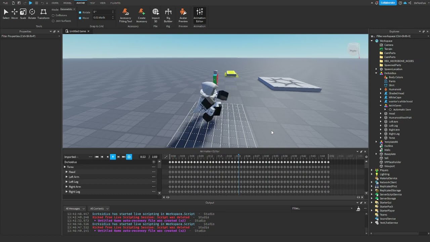Switch to the VIEW tab
Image resolution: width=430 pixels, height=242 pixels.
[103, 3]
